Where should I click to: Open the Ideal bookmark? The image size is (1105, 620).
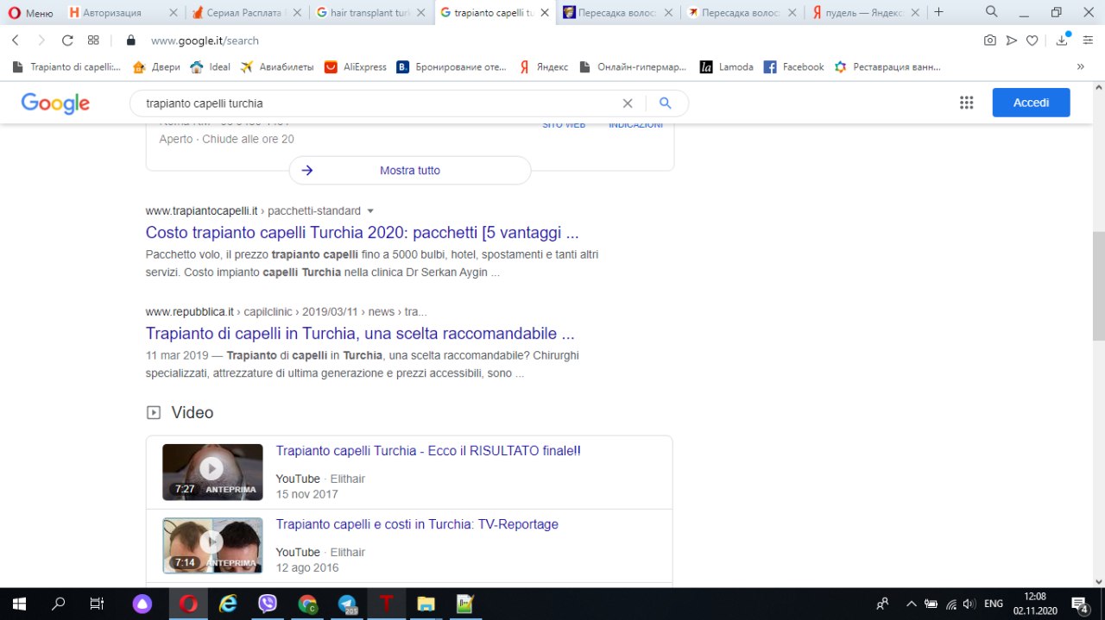click(x=211, y=66)
